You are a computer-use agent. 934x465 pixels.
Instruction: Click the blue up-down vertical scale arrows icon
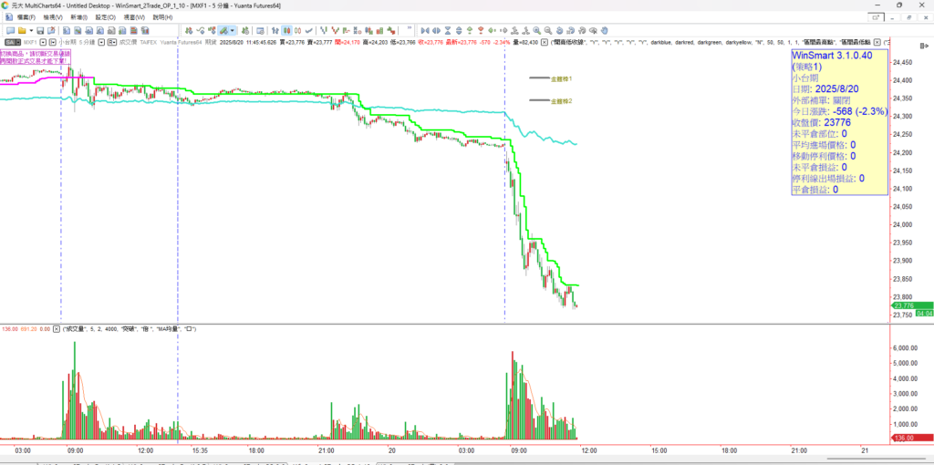pos(459,30)
